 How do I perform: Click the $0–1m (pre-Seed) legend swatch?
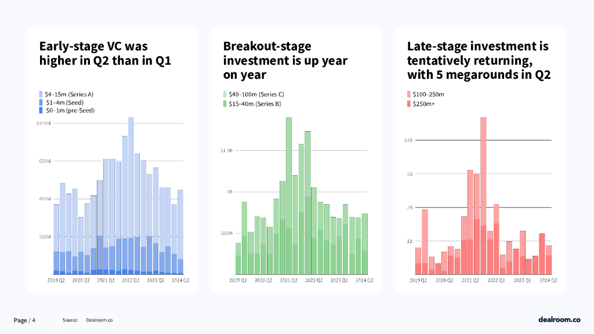pyautogui.click(x=41, y=110)
